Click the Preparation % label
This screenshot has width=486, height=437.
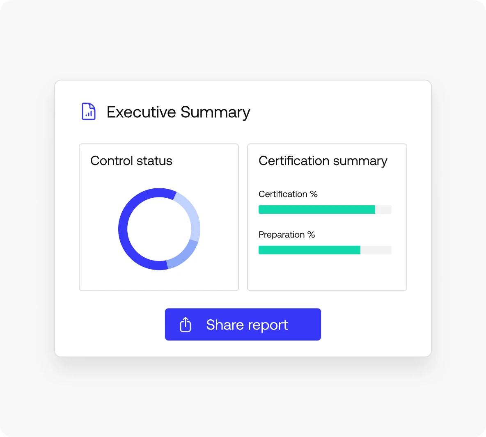[x=287, y=235]
